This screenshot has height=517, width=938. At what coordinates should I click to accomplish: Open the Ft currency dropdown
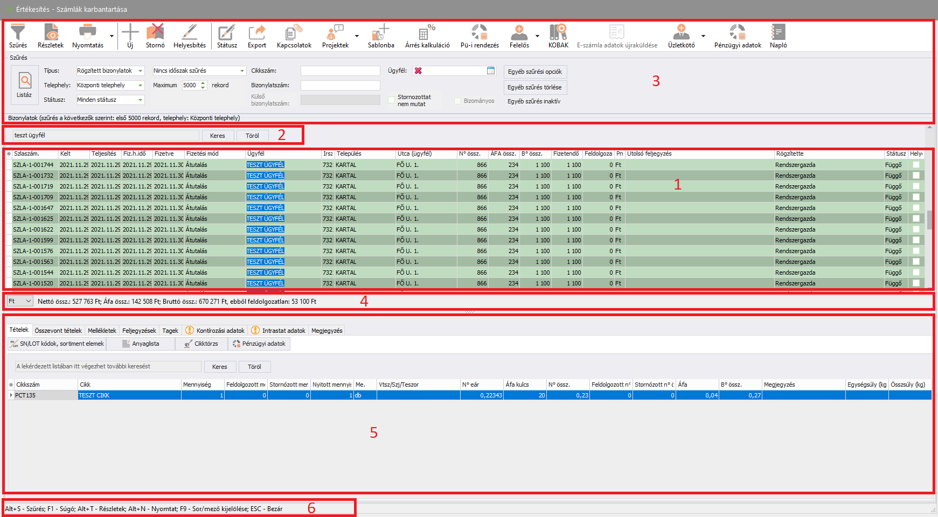[x=29, y=302]
